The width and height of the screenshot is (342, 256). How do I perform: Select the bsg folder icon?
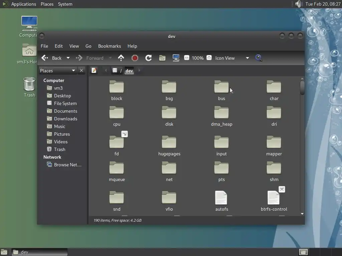[x=169, y=87]
